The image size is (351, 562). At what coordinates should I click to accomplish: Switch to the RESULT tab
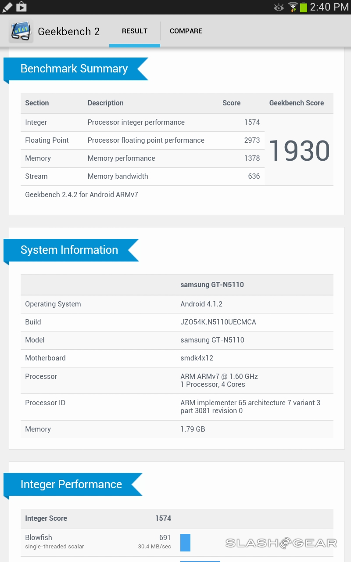pyautogui.click(x=135, y=31)
